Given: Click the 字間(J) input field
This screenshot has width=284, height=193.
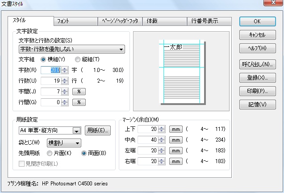Looking at the screenshot, I should pos(51,92).
